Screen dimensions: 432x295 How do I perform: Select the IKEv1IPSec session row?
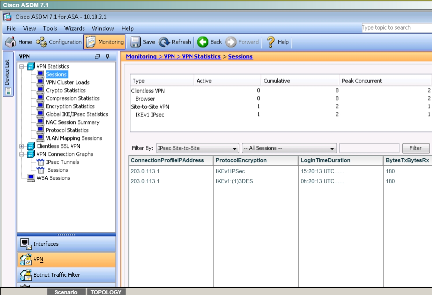pos(281,172)
